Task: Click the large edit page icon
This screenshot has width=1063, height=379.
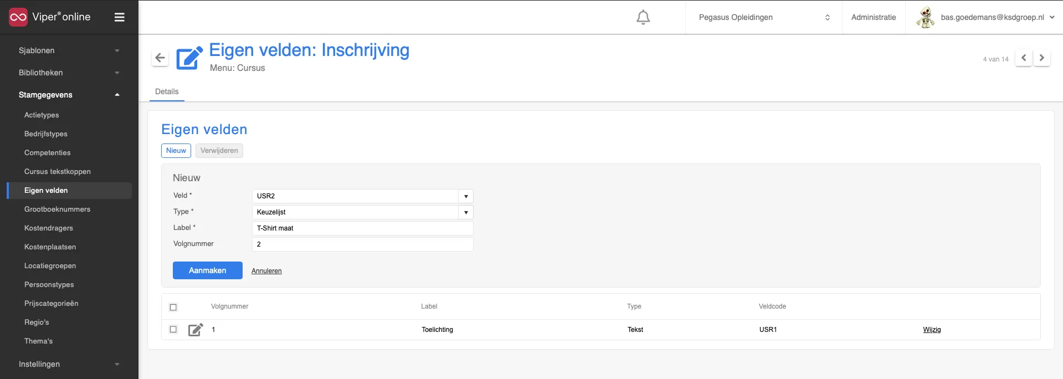Action: (x=189, y=58)
